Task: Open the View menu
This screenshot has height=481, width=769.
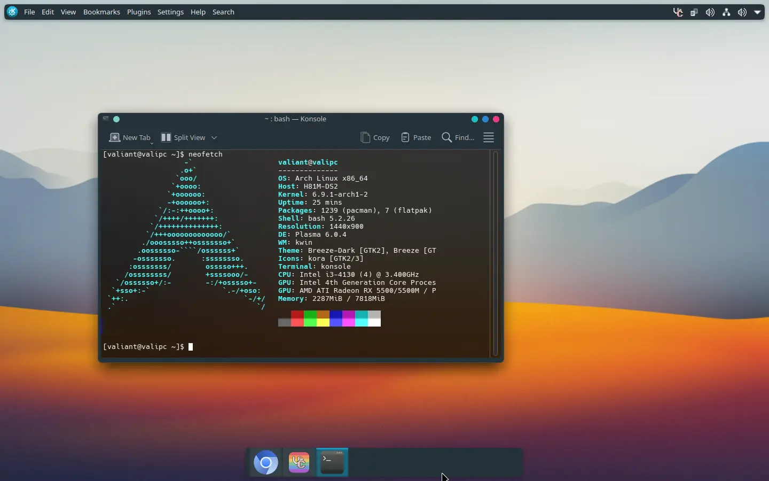Action: coord(68,12)
